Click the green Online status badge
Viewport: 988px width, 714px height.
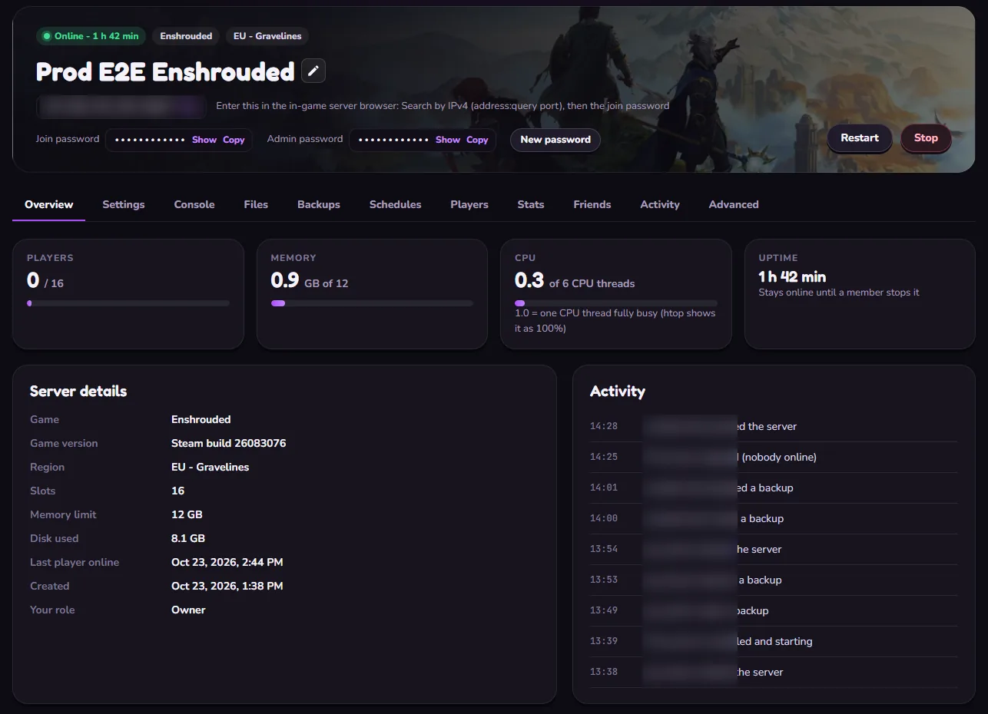coord(91,36)
